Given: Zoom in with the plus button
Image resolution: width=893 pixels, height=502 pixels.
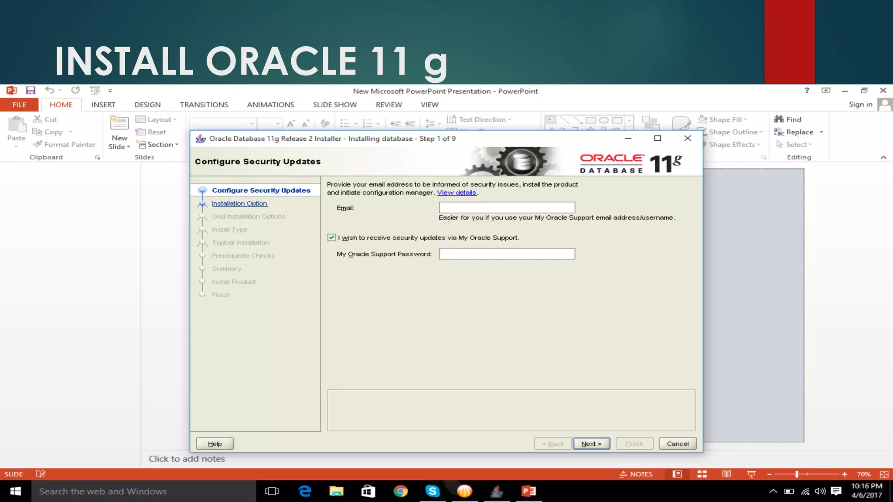Looking at the screenshot, I should [845, 474].
